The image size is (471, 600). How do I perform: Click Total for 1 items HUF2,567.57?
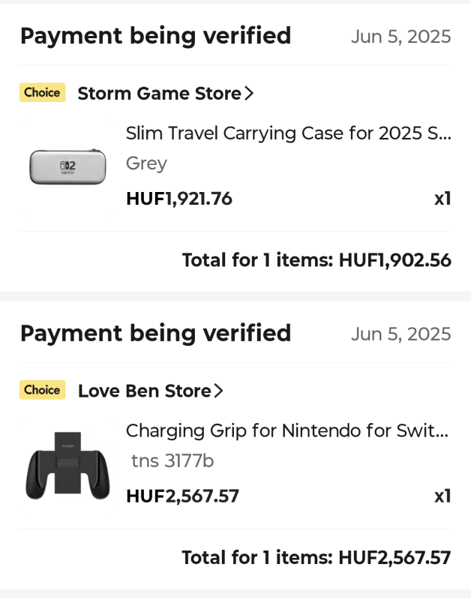coord(316,557)
